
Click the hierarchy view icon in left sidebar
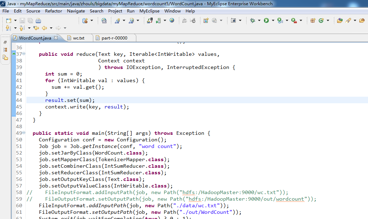click(6, 50)
